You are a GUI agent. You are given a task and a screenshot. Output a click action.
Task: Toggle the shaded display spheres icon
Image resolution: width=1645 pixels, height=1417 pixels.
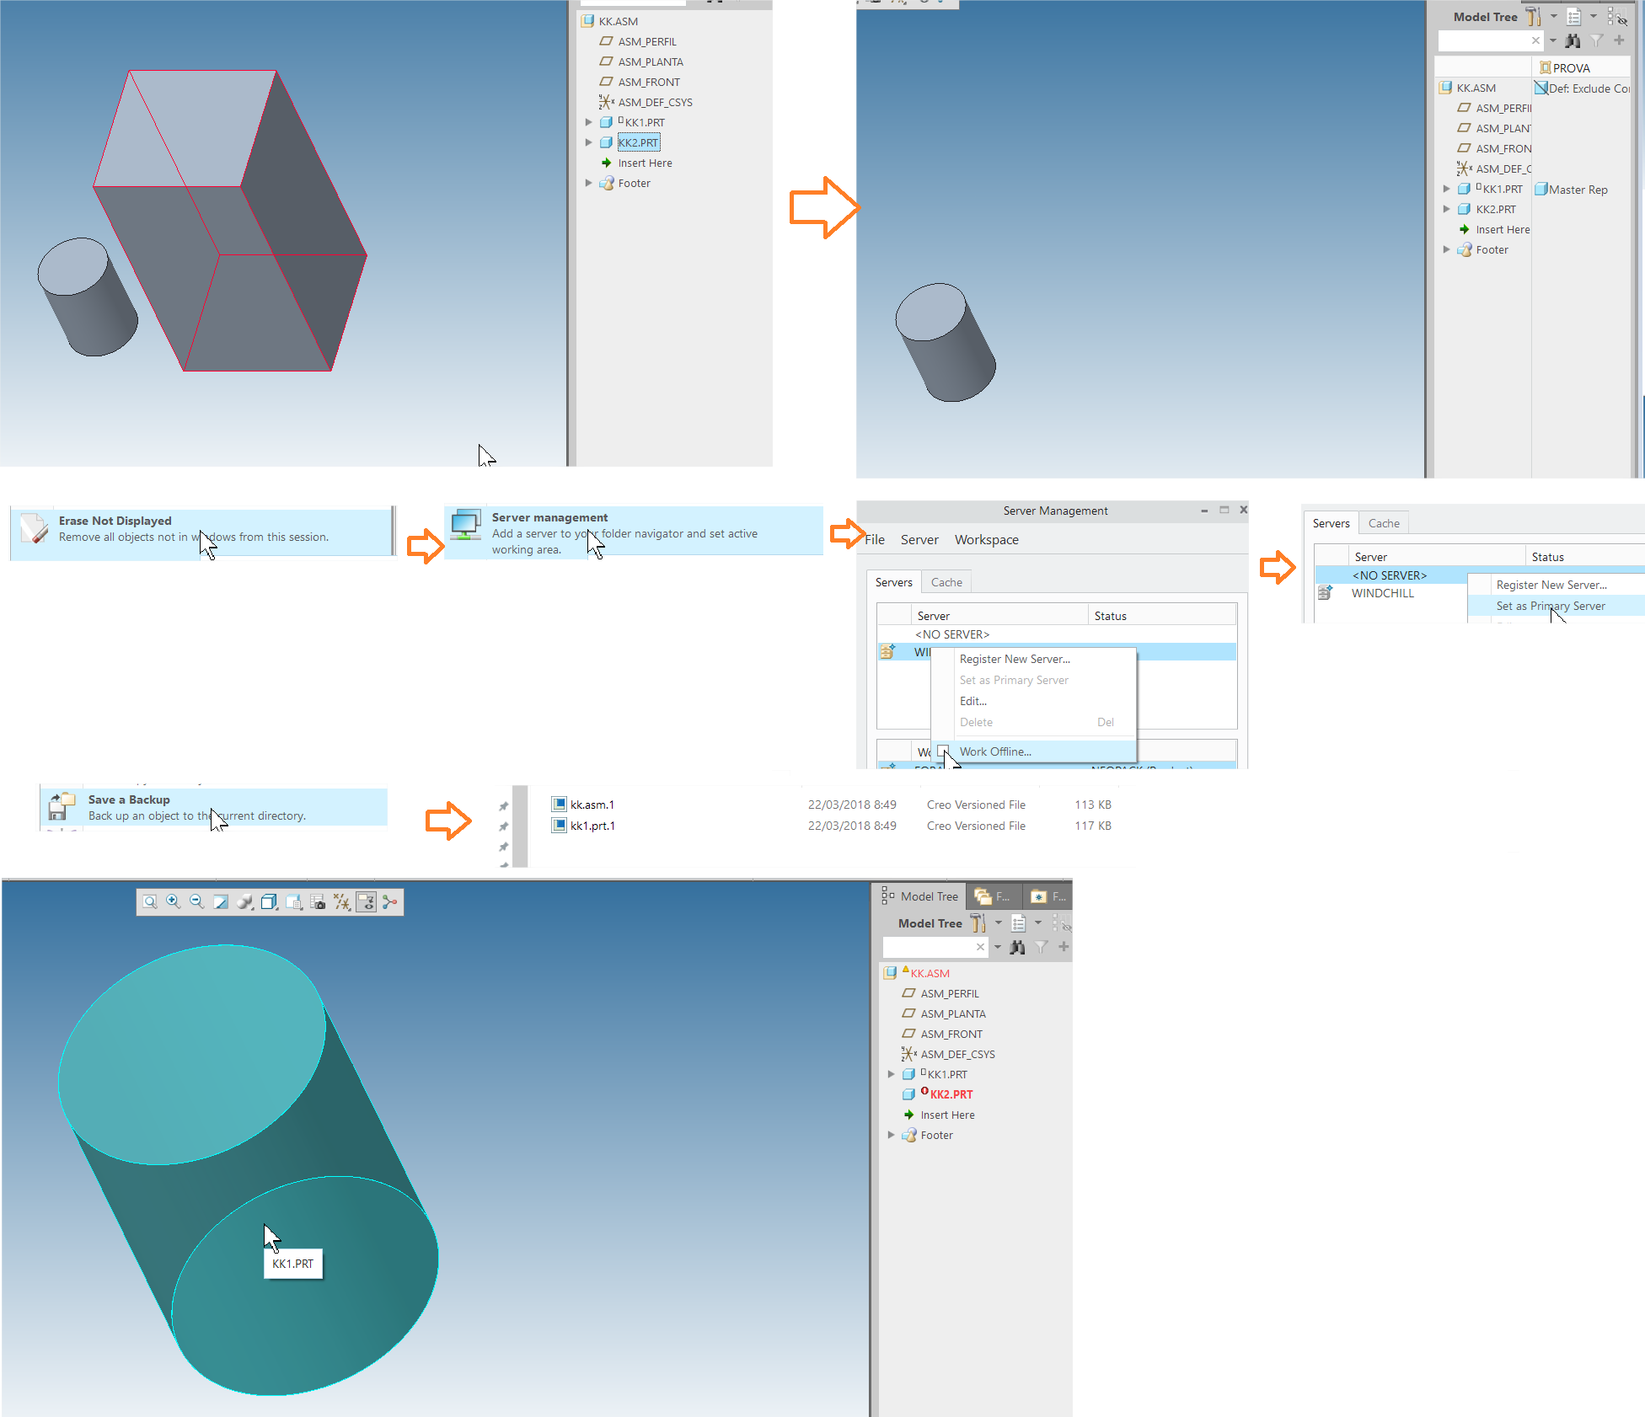[244, 901]
